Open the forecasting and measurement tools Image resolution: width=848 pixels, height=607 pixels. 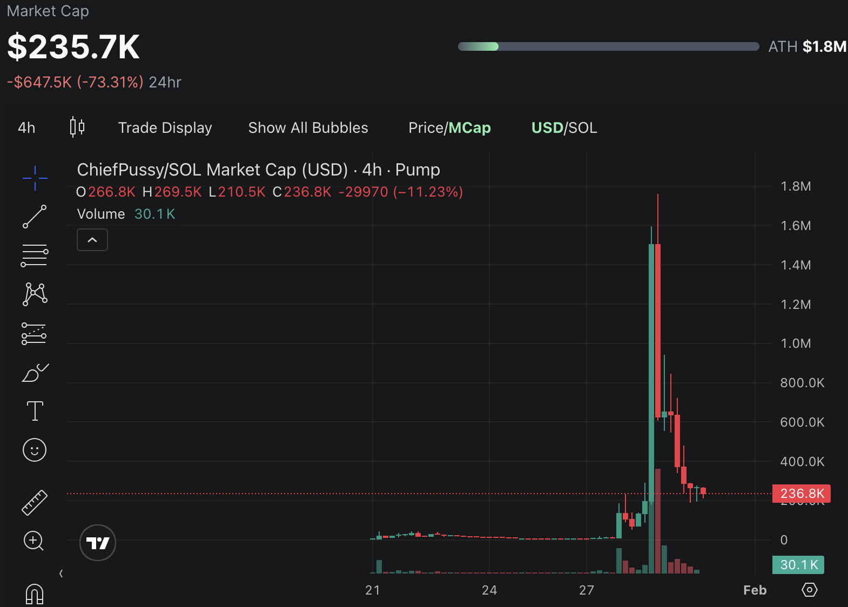point(35,334)
